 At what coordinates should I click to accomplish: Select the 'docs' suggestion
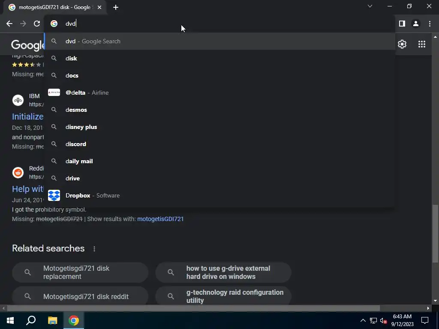pyautogui.click(x=219, y=75)
